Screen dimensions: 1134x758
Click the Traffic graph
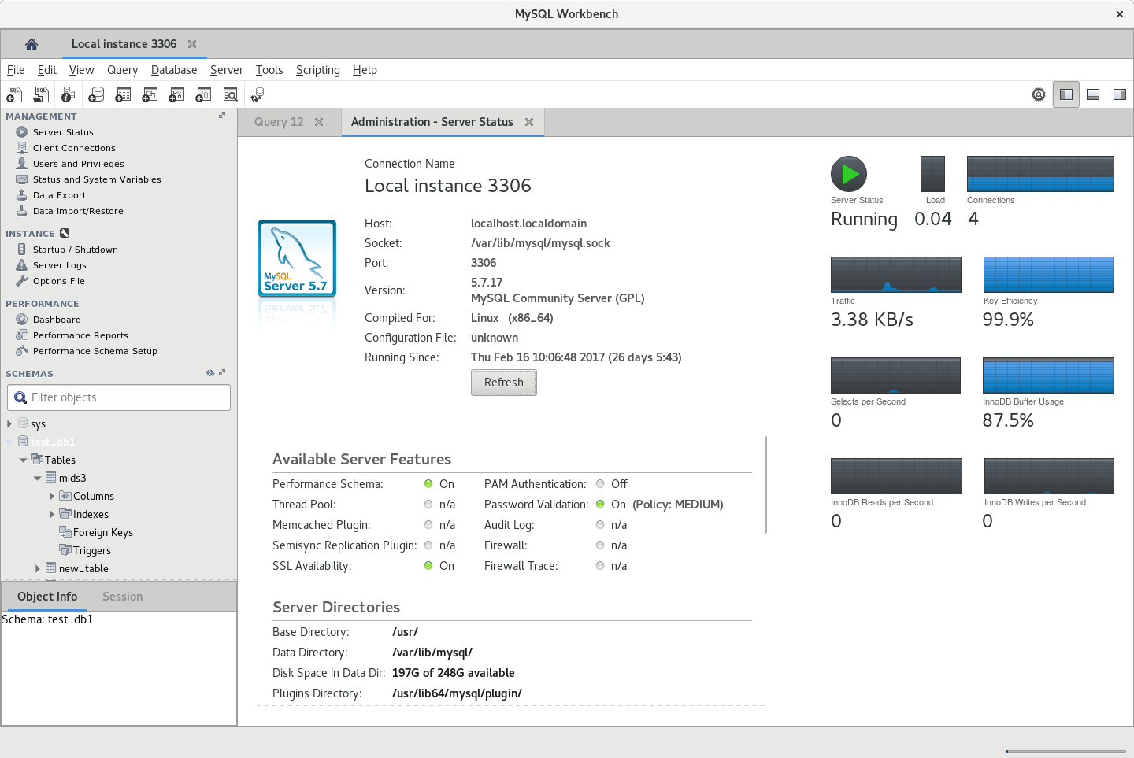(896, 275)
